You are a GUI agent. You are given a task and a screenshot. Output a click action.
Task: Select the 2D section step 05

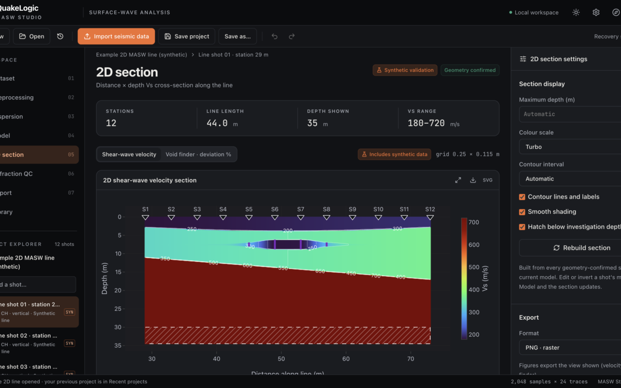pyautogui.click(x=39, y=155)
